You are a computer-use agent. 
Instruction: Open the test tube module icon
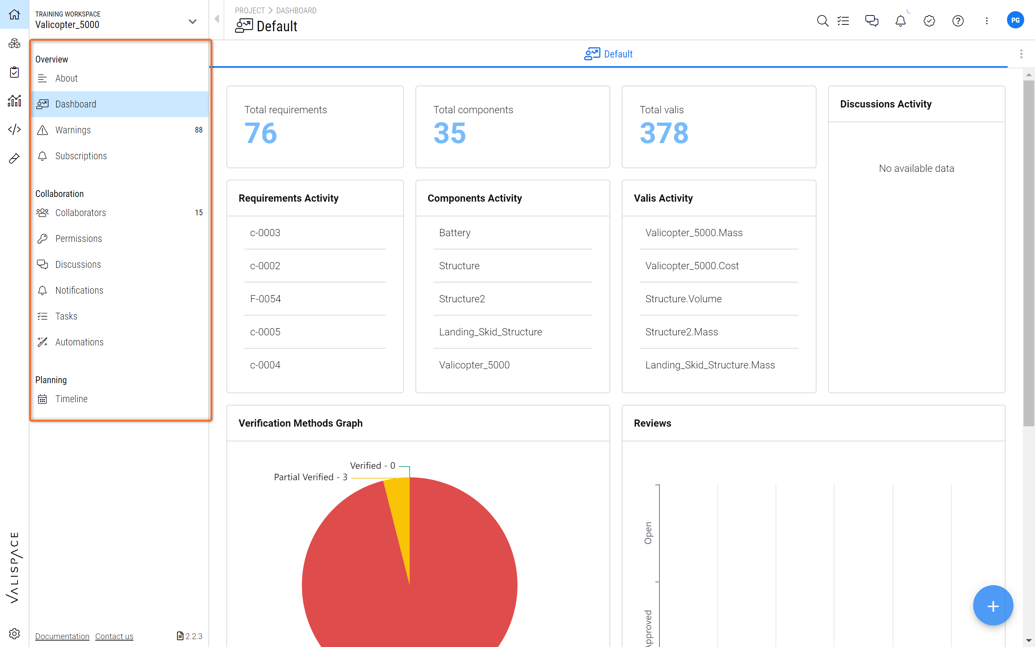[14, 158]
